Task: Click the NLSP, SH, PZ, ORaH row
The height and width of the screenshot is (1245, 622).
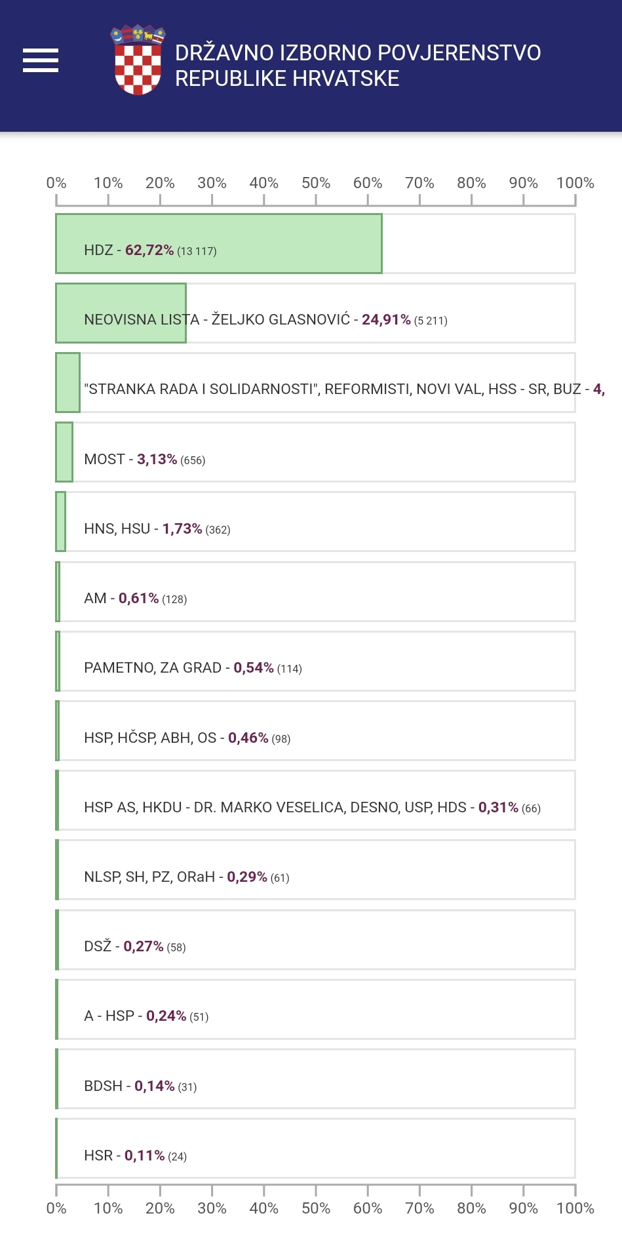Action: (x=315, y=870)
